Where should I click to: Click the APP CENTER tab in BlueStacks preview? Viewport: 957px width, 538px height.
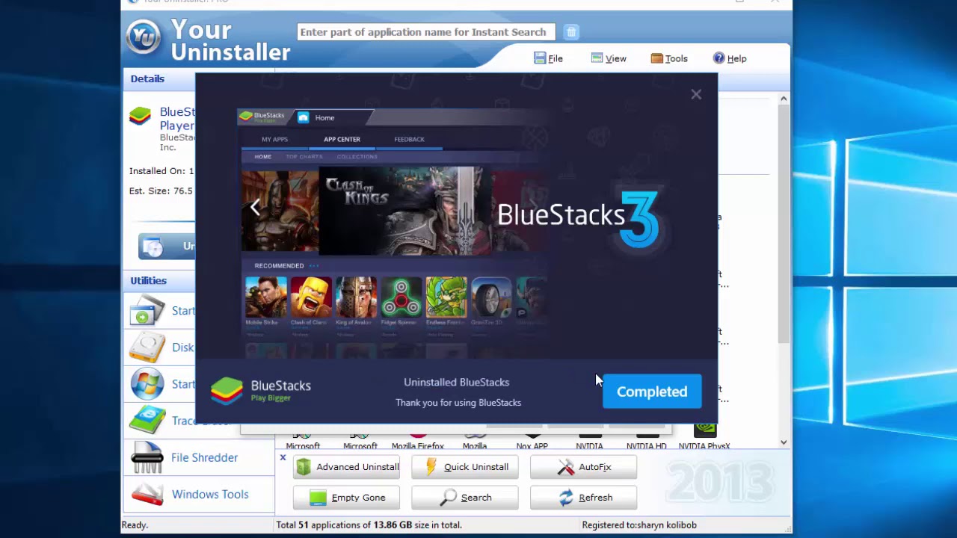[342, 139]
